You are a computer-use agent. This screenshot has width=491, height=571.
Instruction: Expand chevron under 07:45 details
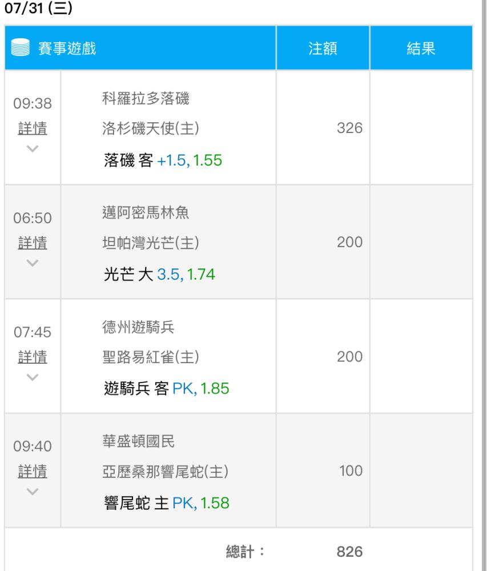click(x=33, y=377)
